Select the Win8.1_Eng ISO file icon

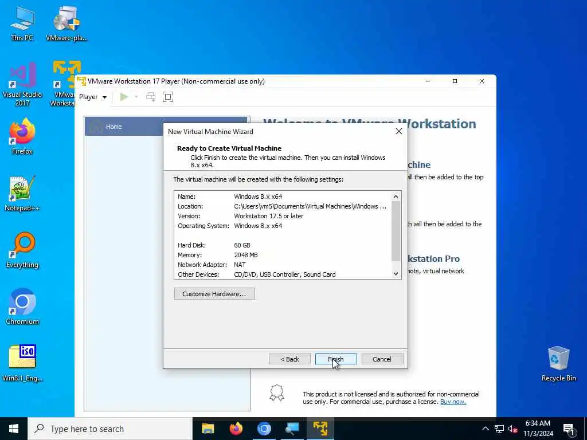22,363
